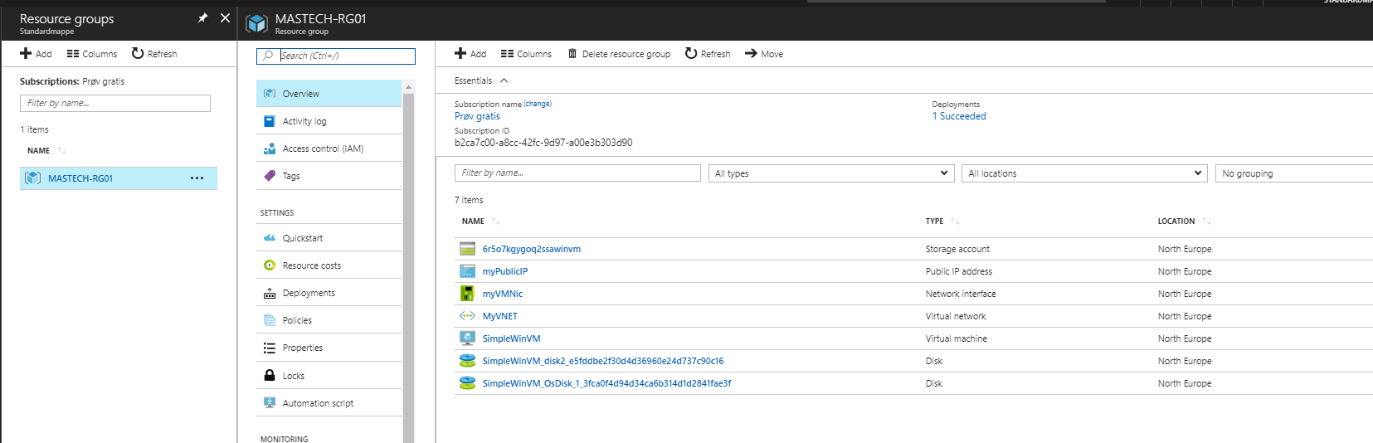Click the sidebar menu vertical scrollbar

click(x=408, y=265)
